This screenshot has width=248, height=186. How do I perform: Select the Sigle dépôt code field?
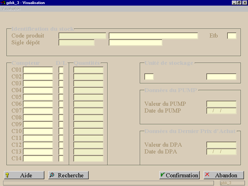point(76,42)
